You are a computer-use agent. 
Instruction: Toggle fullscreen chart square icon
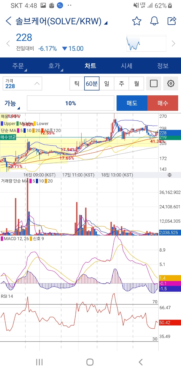[154, 83]
